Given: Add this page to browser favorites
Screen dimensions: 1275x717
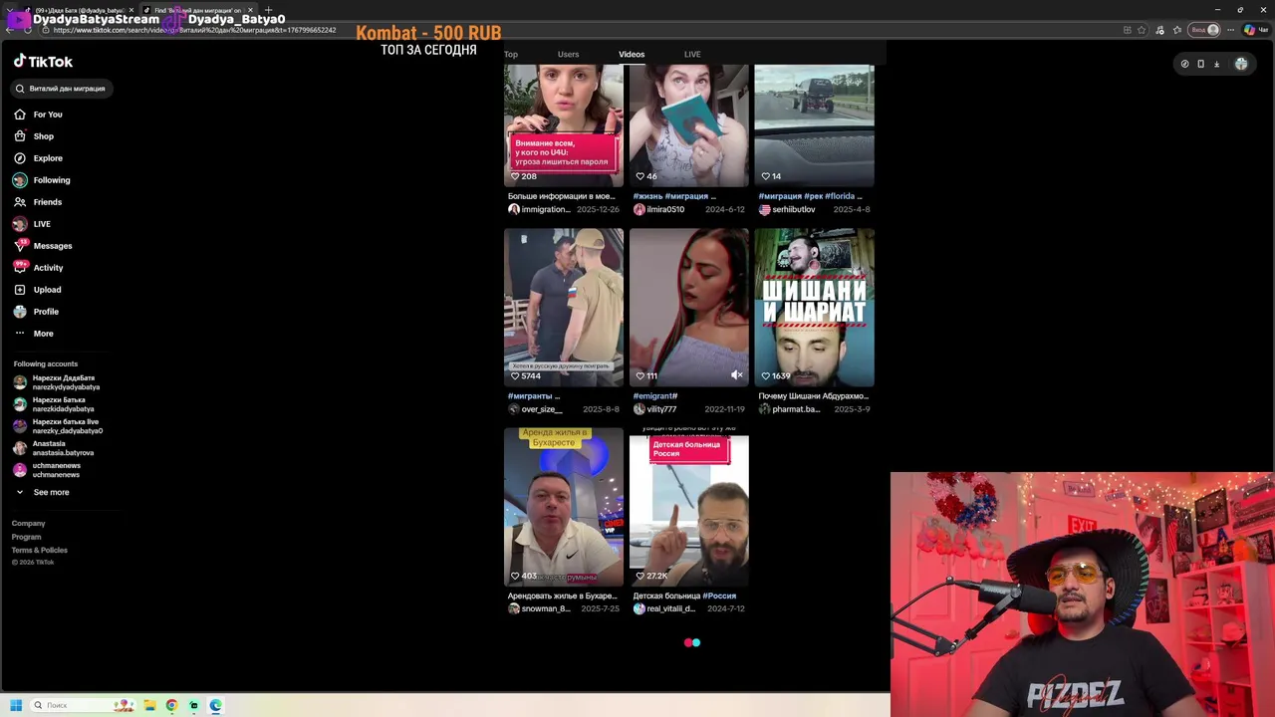Looking at the screenshot, I should [x=1142, y=30].
